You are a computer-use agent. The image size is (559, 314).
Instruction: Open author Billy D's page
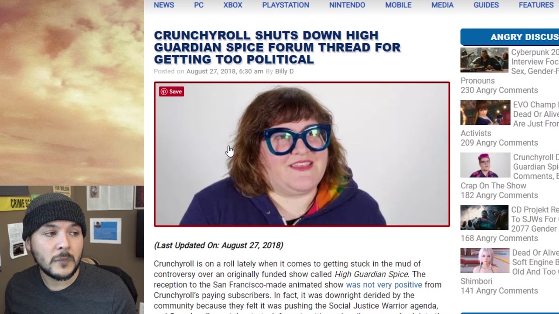284,71
